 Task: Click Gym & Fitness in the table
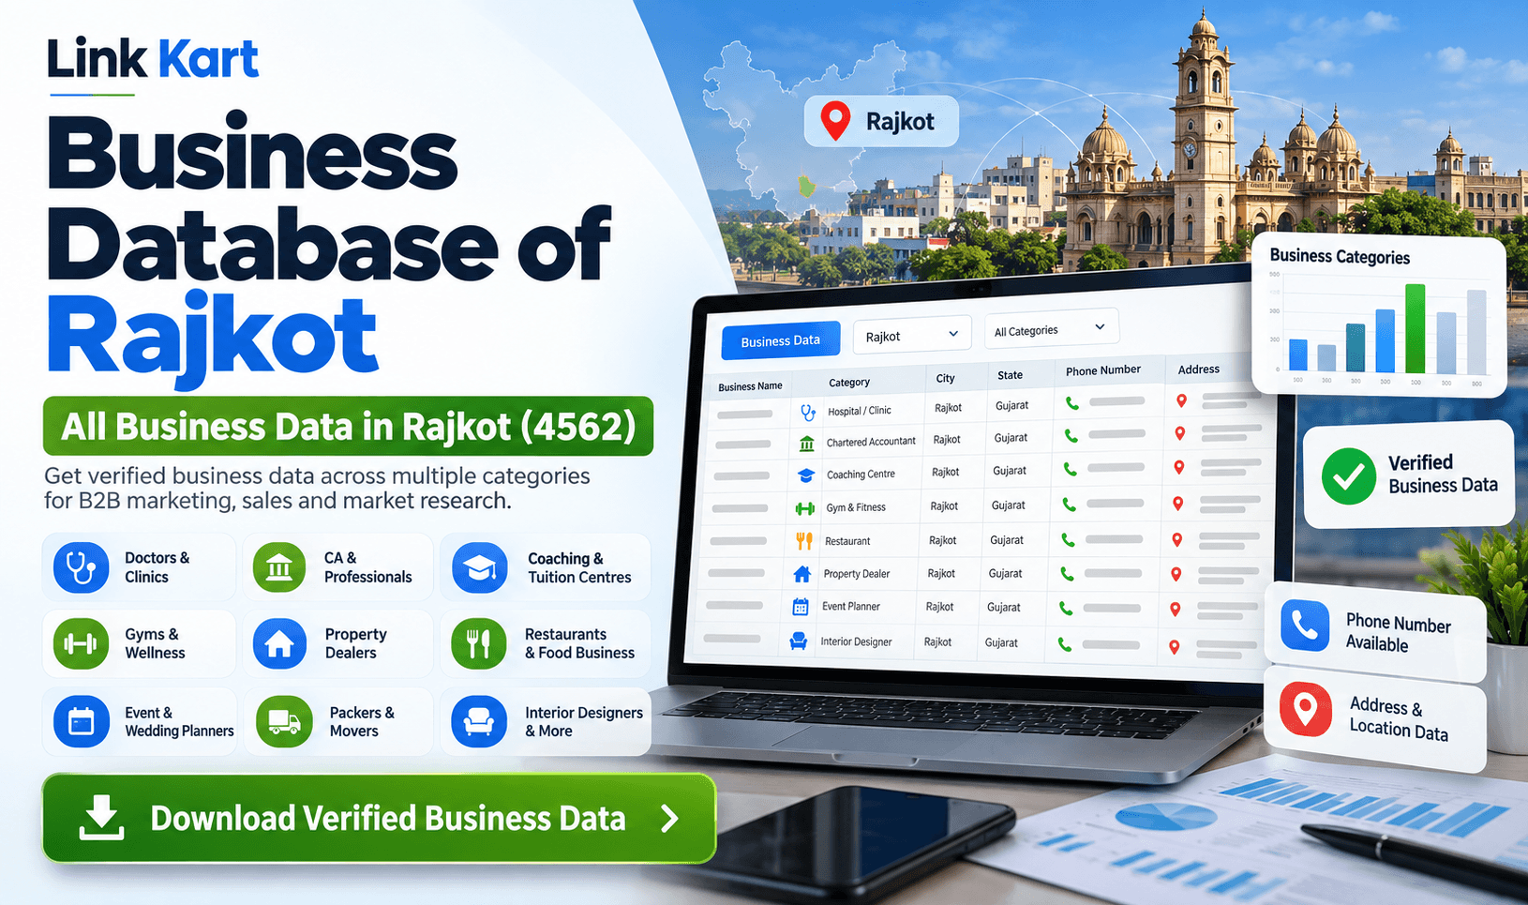(856, 507)
